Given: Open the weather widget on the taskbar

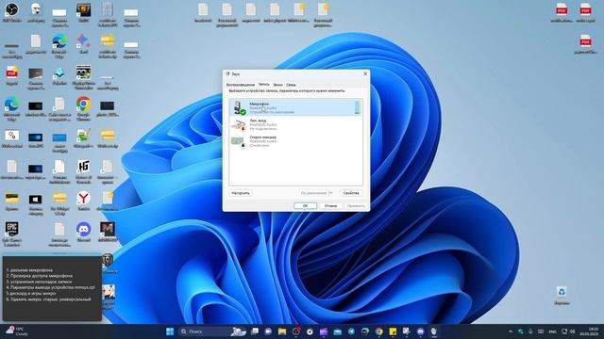Looking at the screenshot, I should (17, 331).
